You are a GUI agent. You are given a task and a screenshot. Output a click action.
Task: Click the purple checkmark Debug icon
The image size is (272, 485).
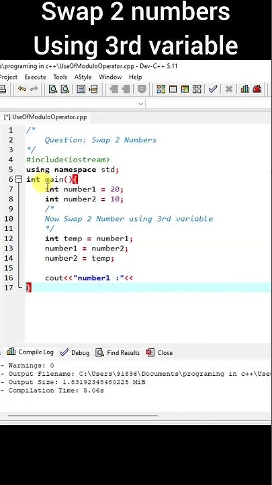[x=213, y=90]
